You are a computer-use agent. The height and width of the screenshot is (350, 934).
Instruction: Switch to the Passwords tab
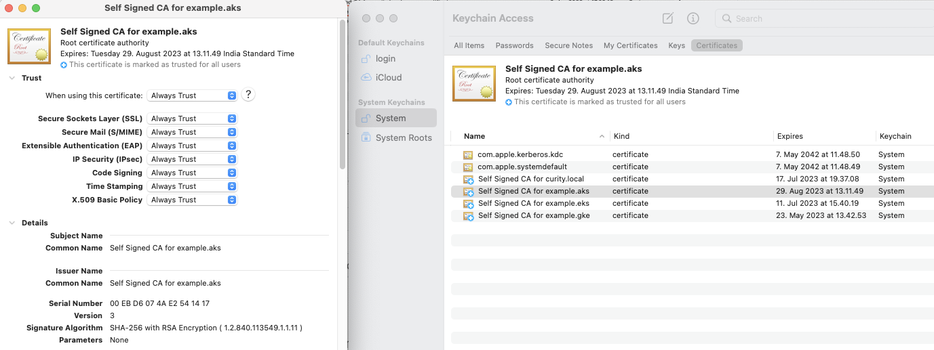[514, 45]
